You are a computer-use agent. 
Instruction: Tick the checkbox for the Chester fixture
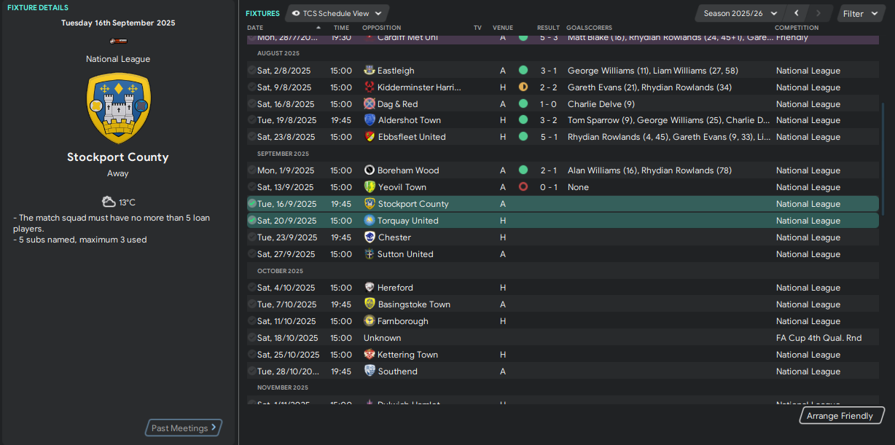tap(252, 237)
